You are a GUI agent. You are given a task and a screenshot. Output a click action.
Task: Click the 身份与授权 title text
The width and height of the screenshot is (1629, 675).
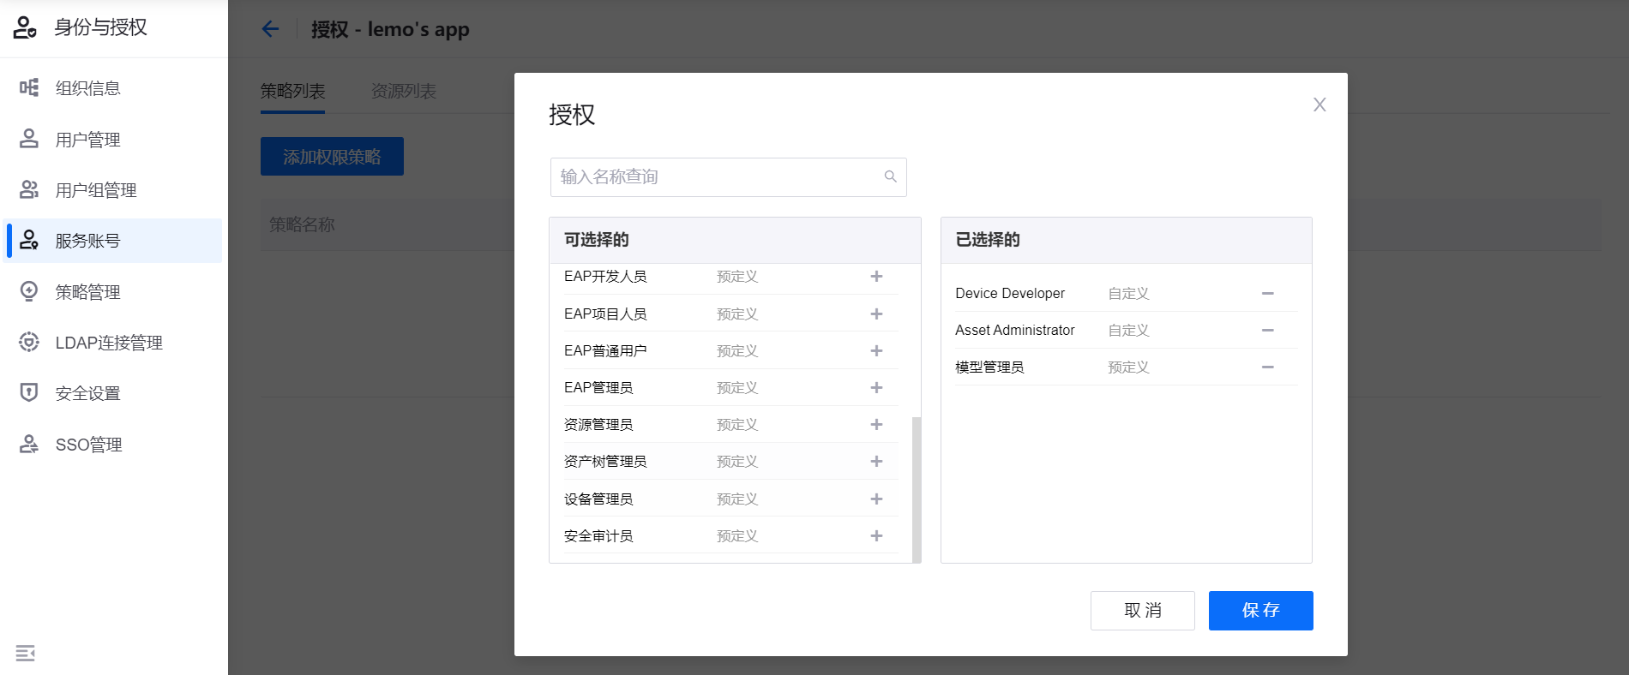101,27
